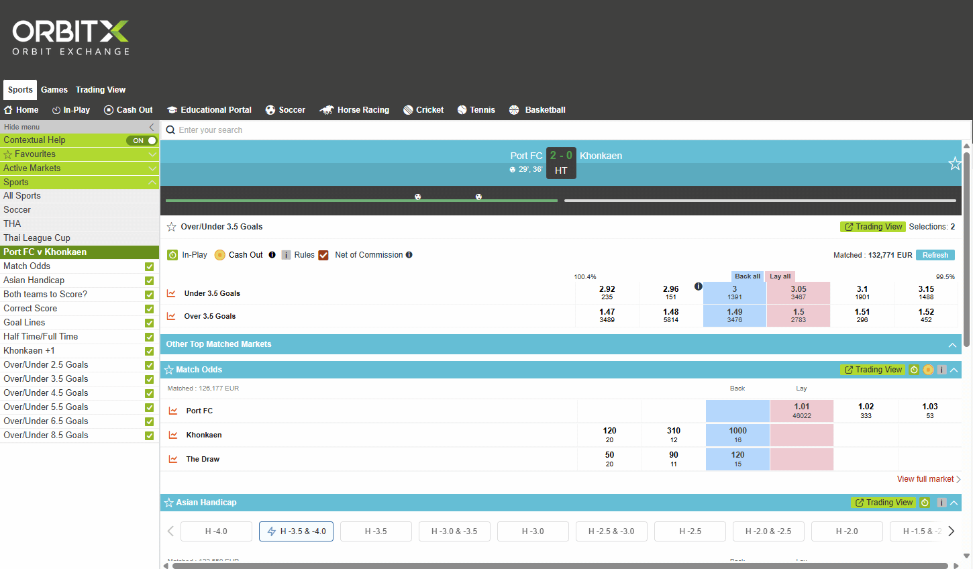Click the Horse Racing icon
This screenshot has height=569, width=973.
point(327,110)
